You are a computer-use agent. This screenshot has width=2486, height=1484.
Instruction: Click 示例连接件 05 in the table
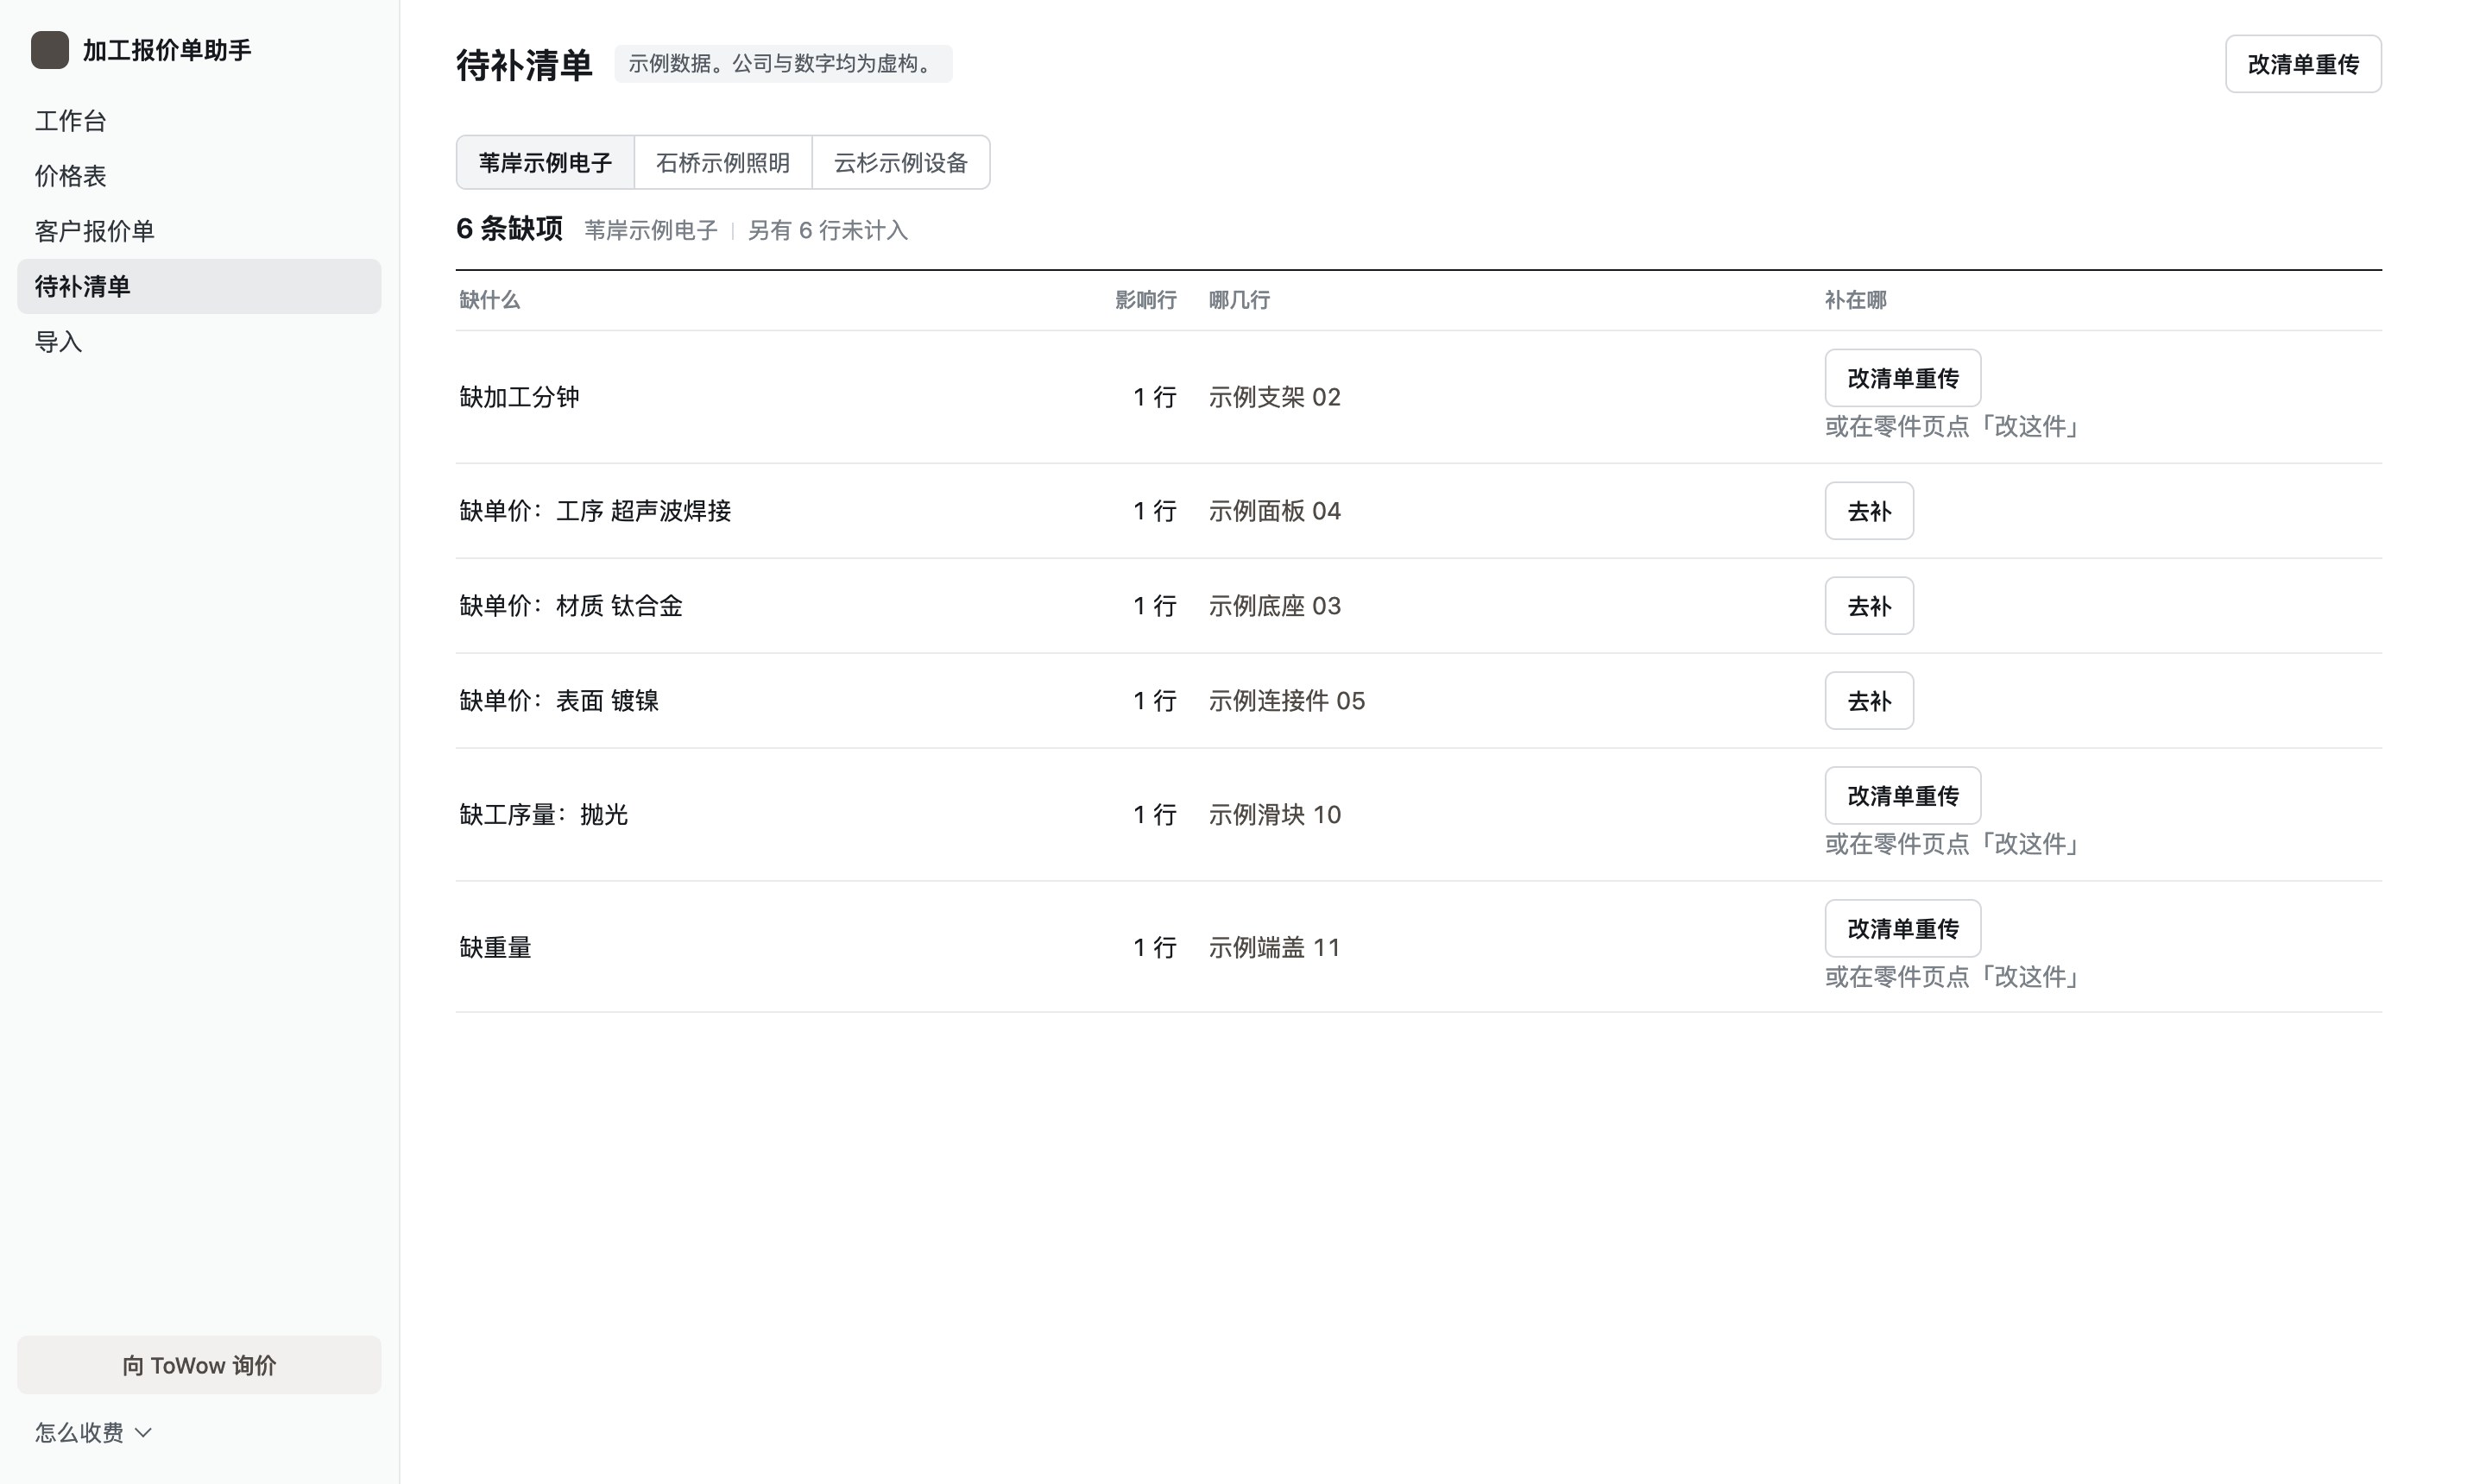click(1286, 701)
